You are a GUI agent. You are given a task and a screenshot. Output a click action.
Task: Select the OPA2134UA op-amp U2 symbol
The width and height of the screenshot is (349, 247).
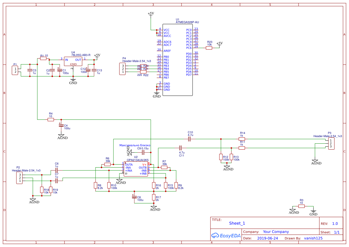136,169
